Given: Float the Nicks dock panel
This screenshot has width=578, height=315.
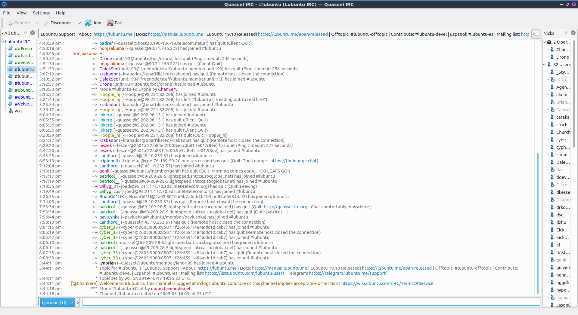Looking at the screenshot, I should [566, 33].
